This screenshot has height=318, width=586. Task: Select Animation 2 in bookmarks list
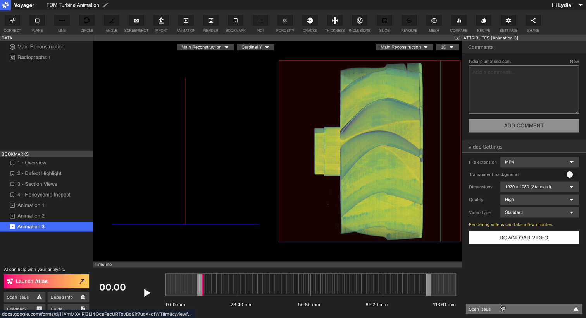coord(31,216)
